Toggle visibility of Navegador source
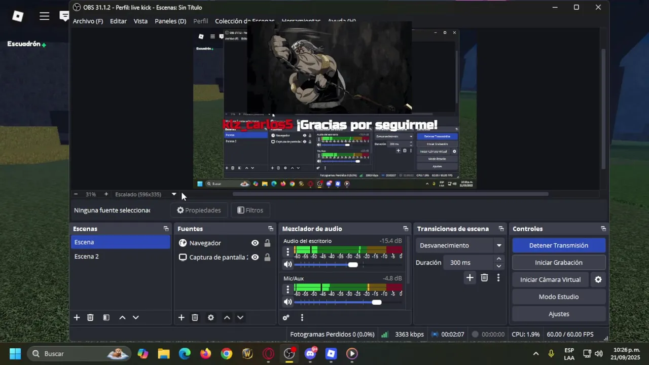Viewport: 649px width, 365px height. coord(255,243)
